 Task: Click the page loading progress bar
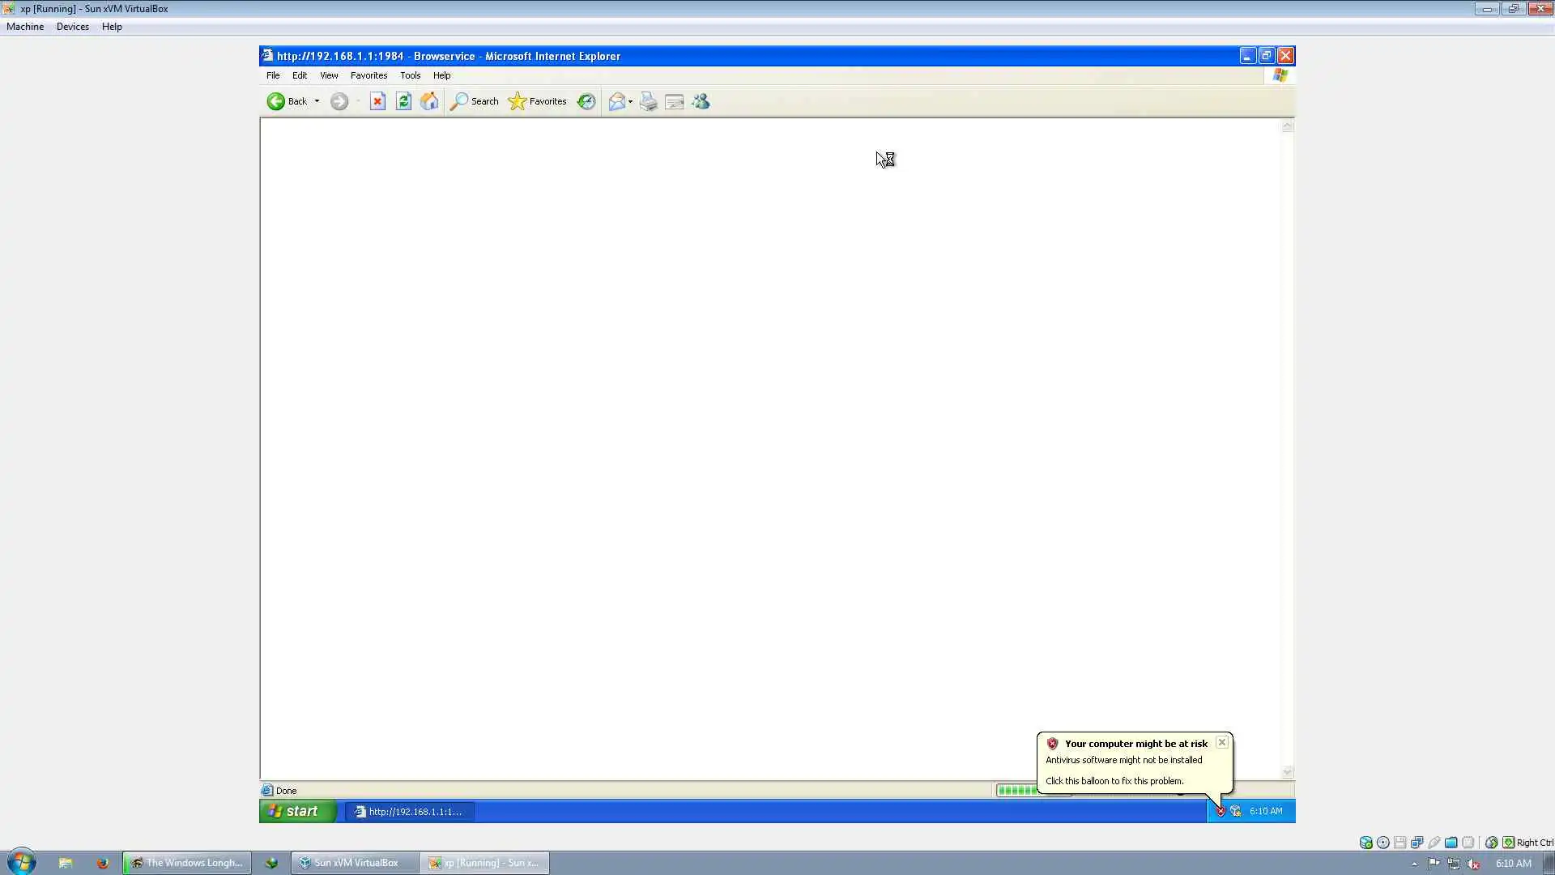click(1016, 791)
